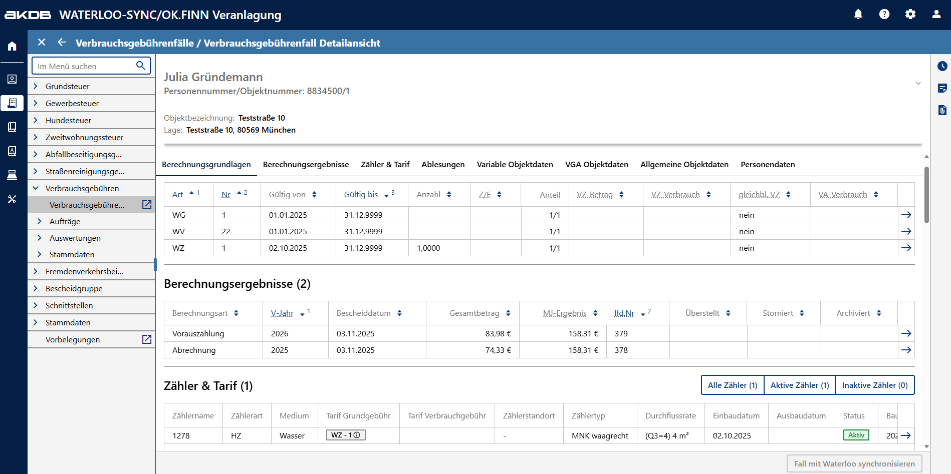
Task: Open the history clock icon on right
Action: [942, 66]
